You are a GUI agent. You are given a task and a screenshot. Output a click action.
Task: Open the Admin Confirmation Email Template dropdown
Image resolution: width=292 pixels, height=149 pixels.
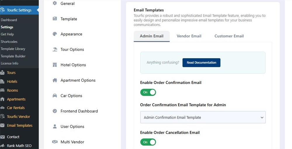(x=203, y=117)
